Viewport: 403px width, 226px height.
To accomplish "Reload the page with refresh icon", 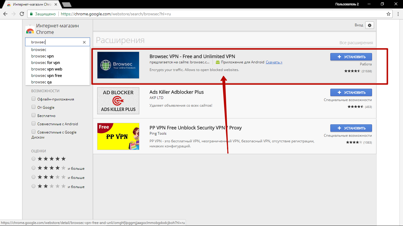I will tap(22, 14).
